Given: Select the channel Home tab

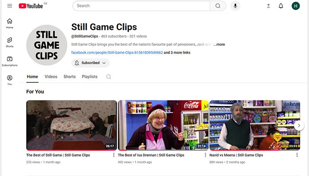Looking at the screenshot, I should click(x=32, y=77).
